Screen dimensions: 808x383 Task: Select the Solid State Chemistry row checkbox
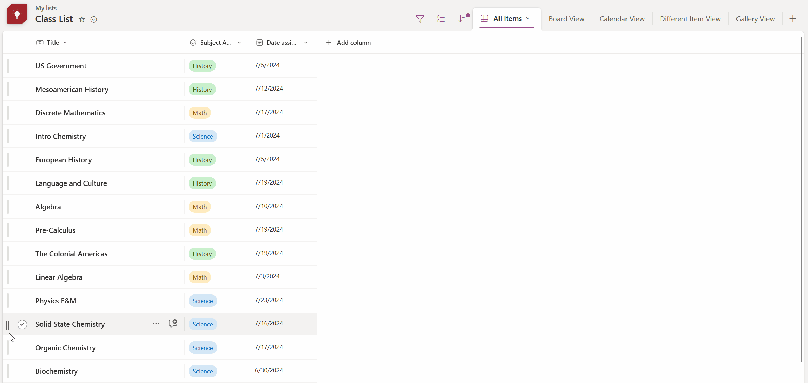click(x=22, y=324)
